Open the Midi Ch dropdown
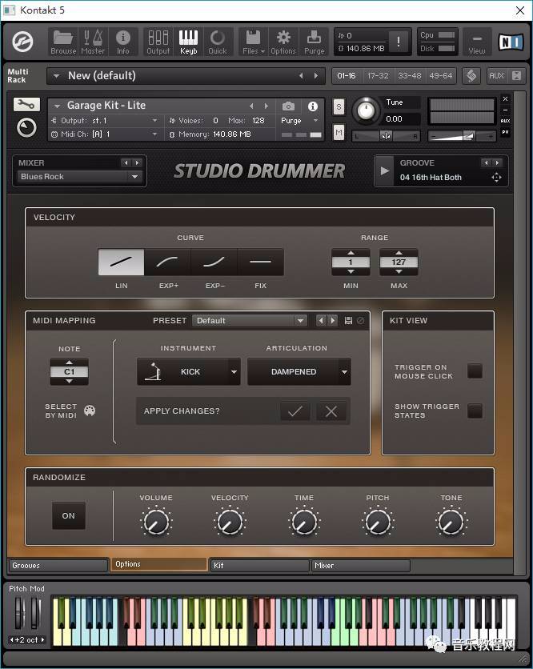This screenshot has height=669, width=533. 104,134
